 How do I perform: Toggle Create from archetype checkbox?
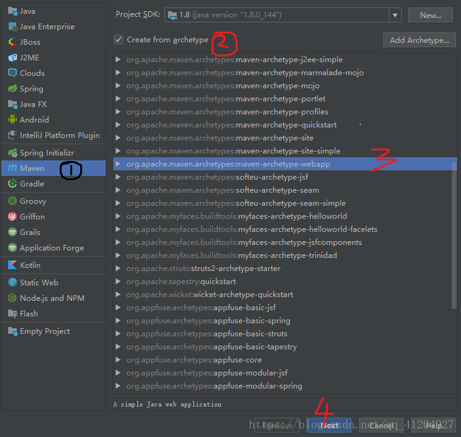point(118,40)
